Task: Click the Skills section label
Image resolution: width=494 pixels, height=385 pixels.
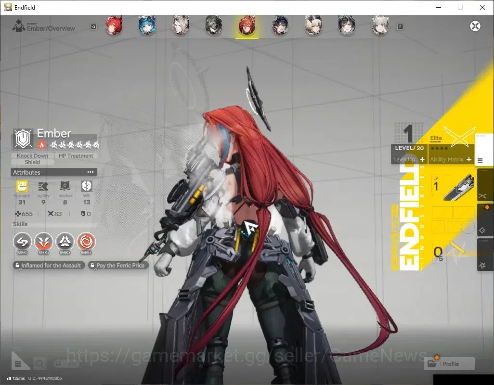Action: coord(20,224)
